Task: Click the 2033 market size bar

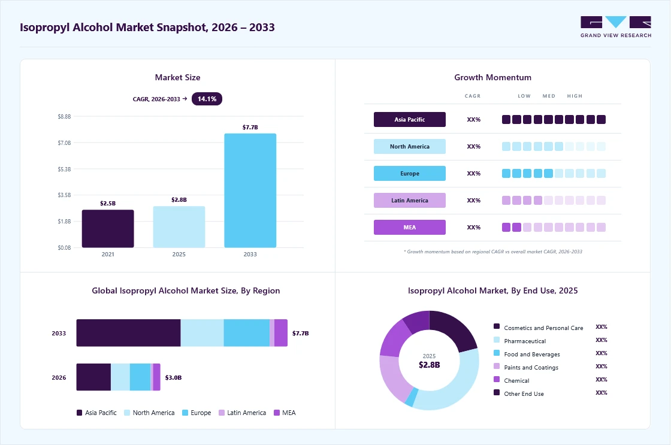Action: click(250, 190)
